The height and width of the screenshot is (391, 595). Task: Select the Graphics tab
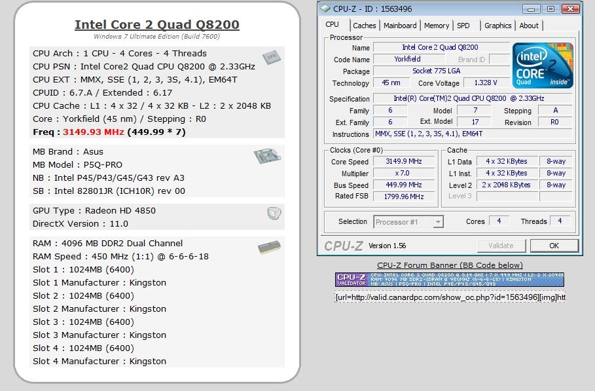(498, 26)
